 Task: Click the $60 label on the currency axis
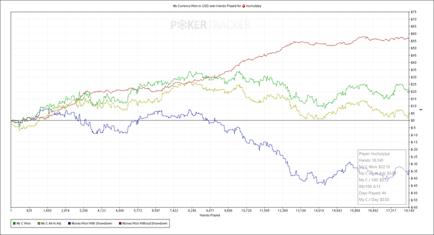pos(414,33)
